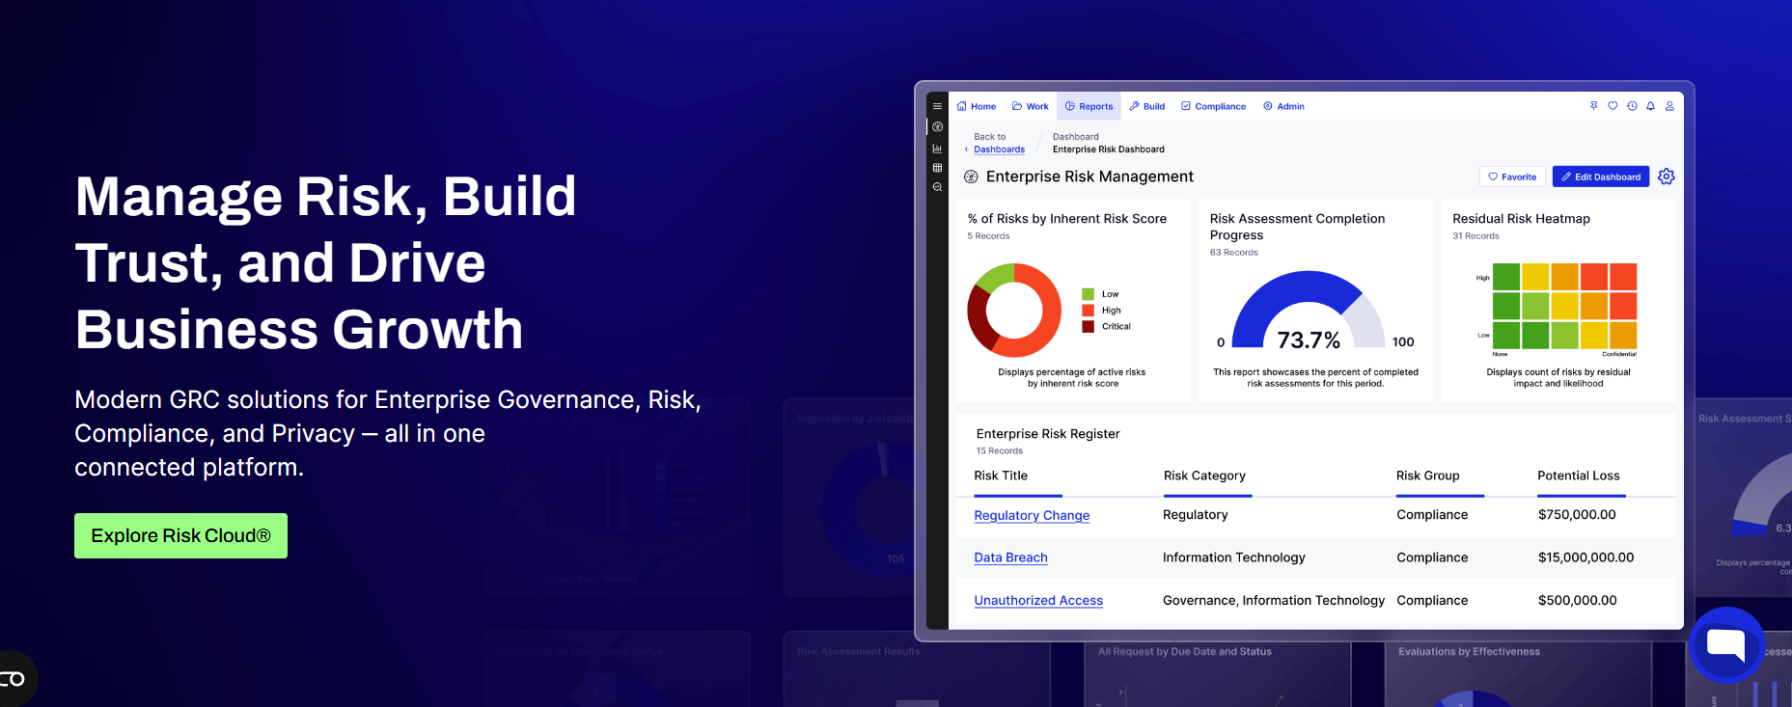Image resolution: width=1792 pixels, height=707 pixels.
Task: Select the $500,000.00 potential loss cell
Action: [x=1577, y=600]
